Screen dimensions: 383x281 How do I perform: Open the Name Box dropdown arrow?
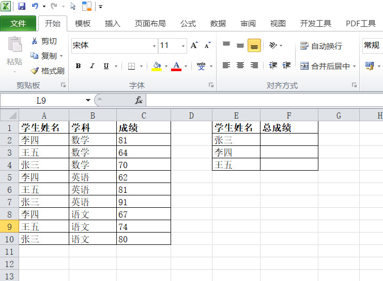(88, 100)
